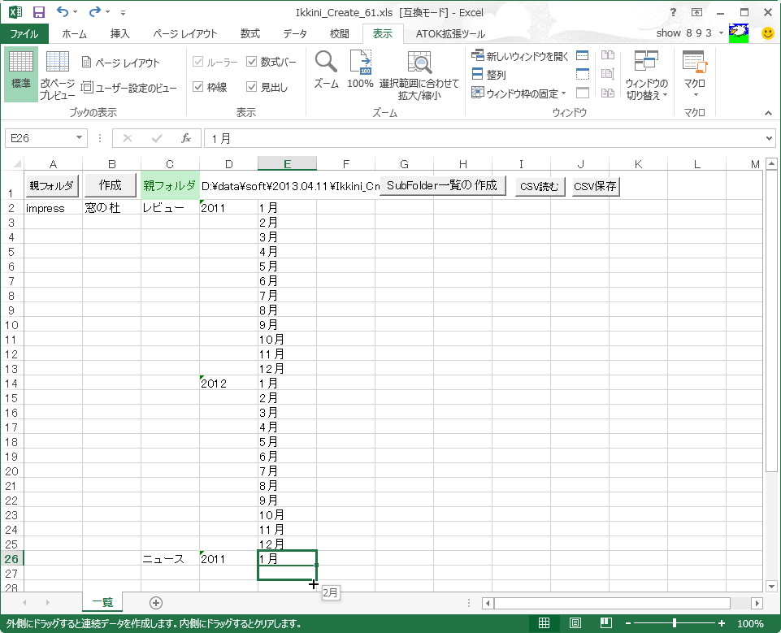The width and height of the screenshot is (781, 633).
Task: Click the 作成 button
Action: 110,184
